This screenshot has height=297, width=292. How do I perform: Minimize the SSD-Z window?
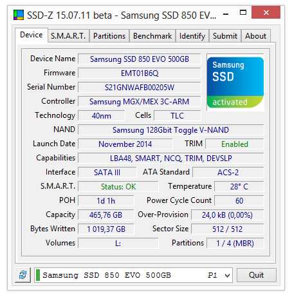pos(226,14)
